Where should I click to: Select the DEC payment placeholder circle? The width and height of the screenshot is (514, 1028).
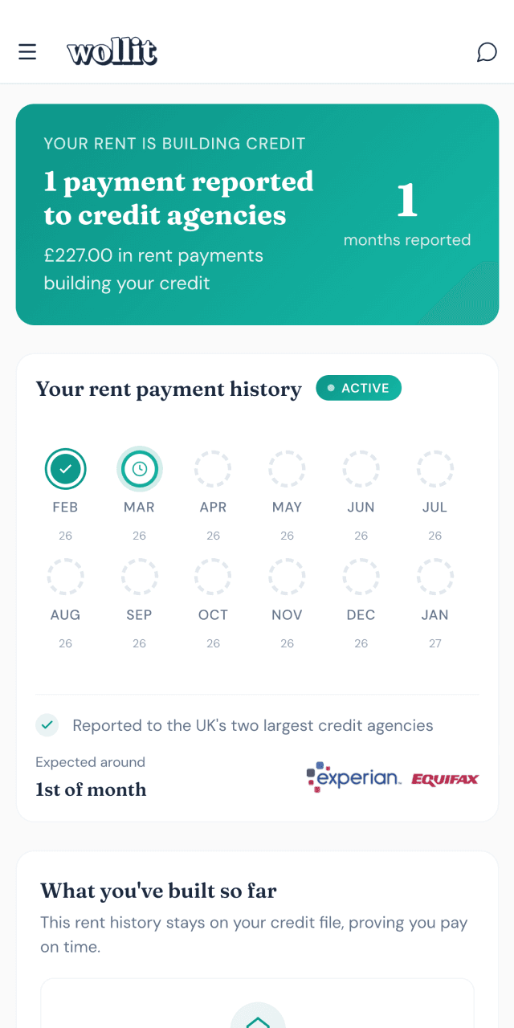(361, 576)
